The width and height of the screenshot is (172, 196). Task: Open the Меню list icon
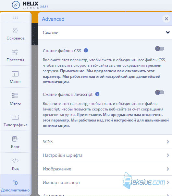(x=15, y=96)
